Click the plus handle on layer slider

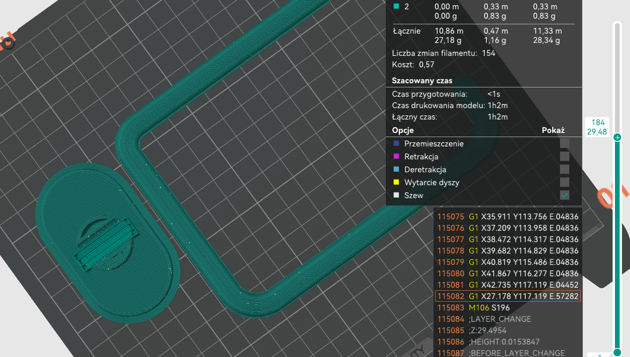click(617, 138)
